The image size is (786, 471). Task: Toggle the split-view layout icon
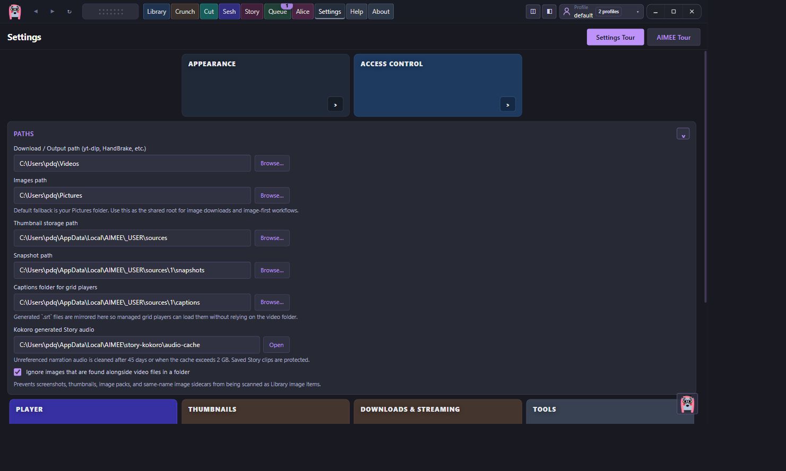[x=533, y=12]
